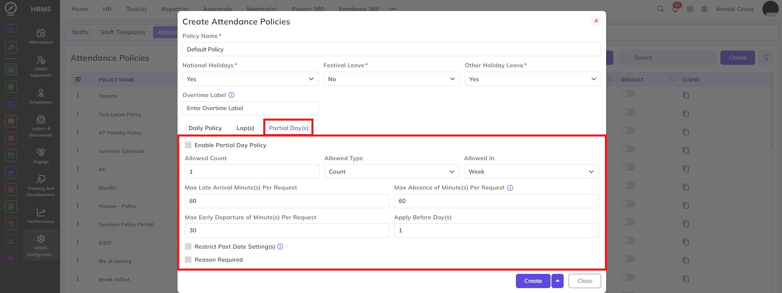Clone the KP Penalty Policy row
The height and width of the screenshot is (293, 782).
tap(686, 132)
